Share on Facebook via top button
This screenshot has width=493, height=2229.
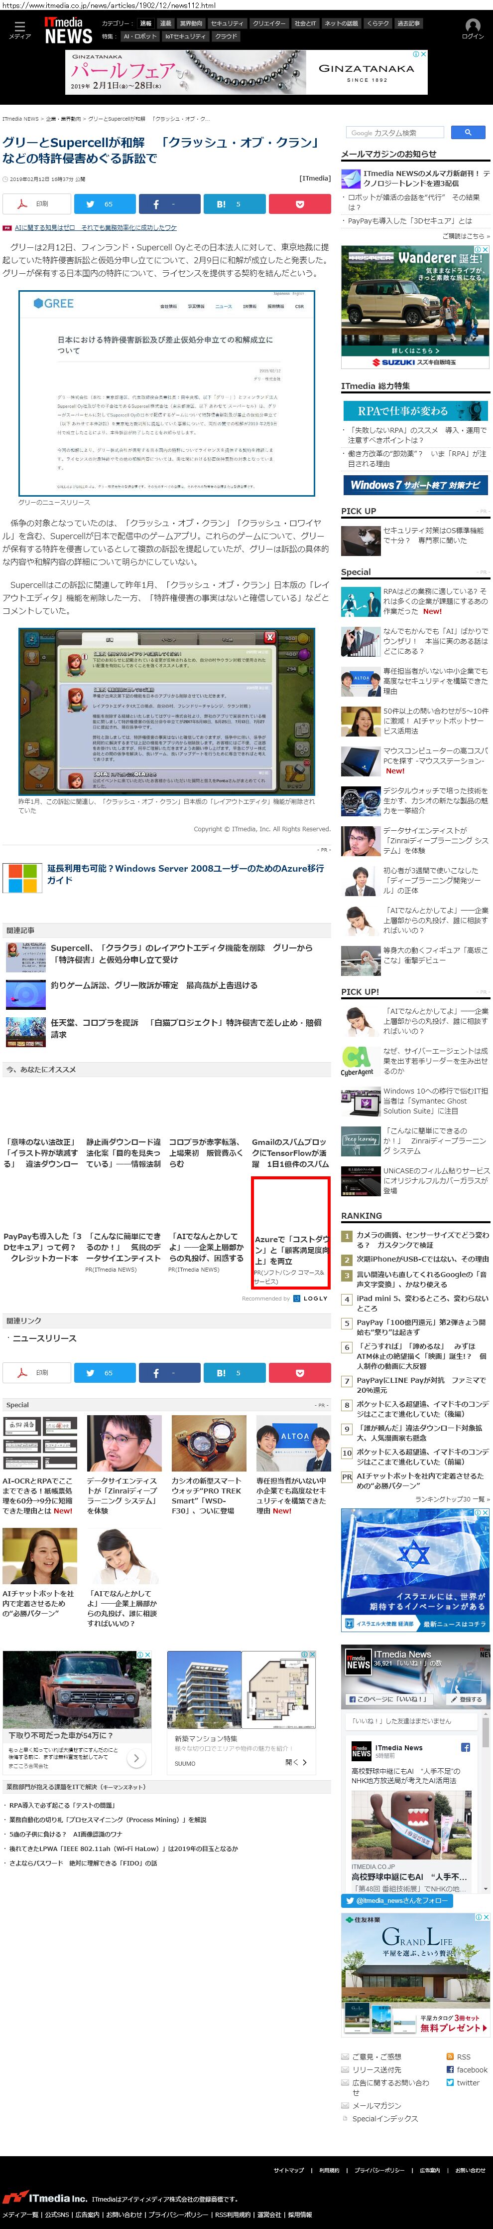coord(169,204)
